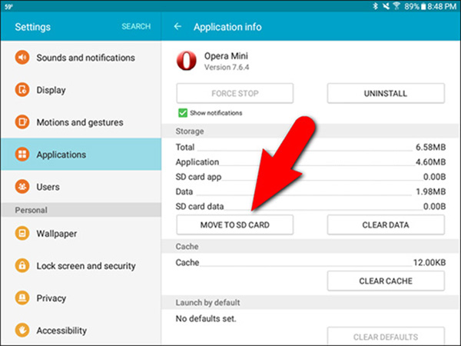461x346 pixels.
Task: Toggle the Show notifications checkbox
Action: [183, 113]
